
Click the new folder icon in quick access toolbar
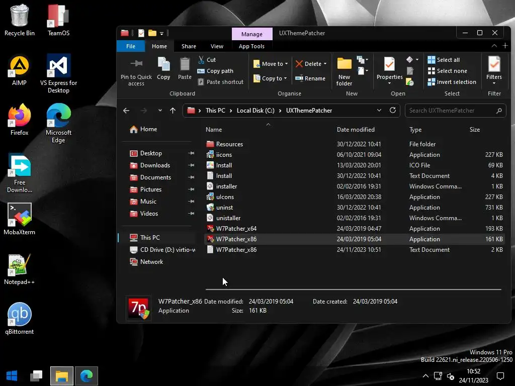point(152,33)
